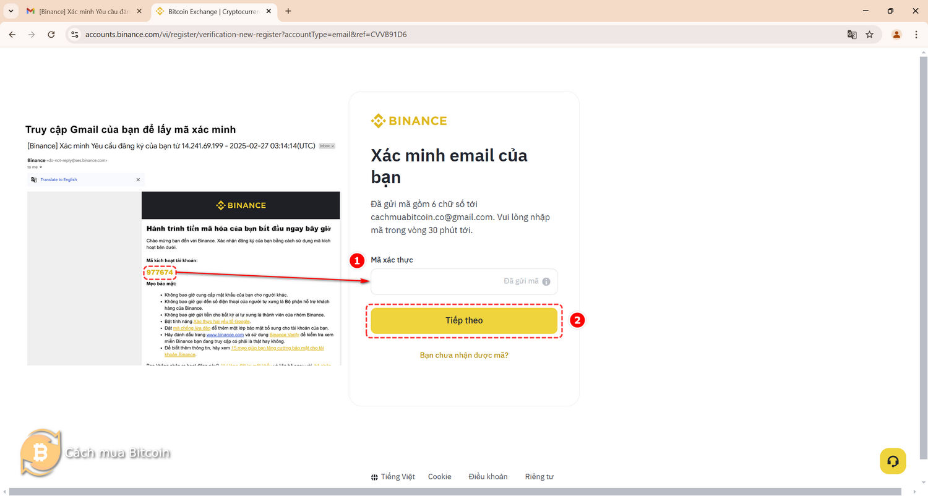Click the Binance banner in the email
This screenshot has height=496, width=928.
point(241,205)
